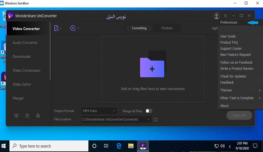Viewport: 263px width, 152px height.
Task: Click the file drop area to add files
Action: click(153, 69)
